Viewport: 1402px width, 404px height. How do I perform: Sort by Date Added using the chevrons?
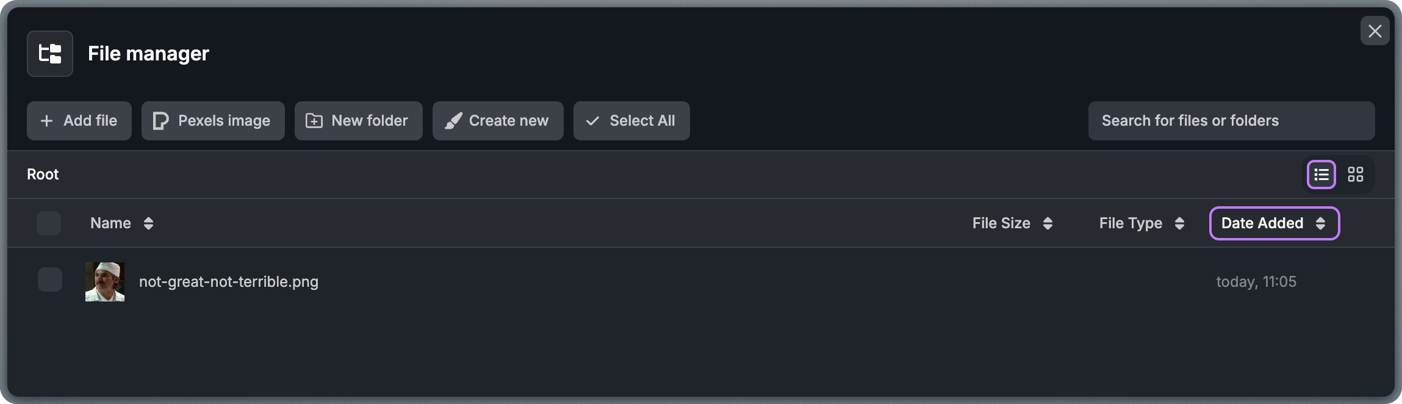coord(1320,223)
